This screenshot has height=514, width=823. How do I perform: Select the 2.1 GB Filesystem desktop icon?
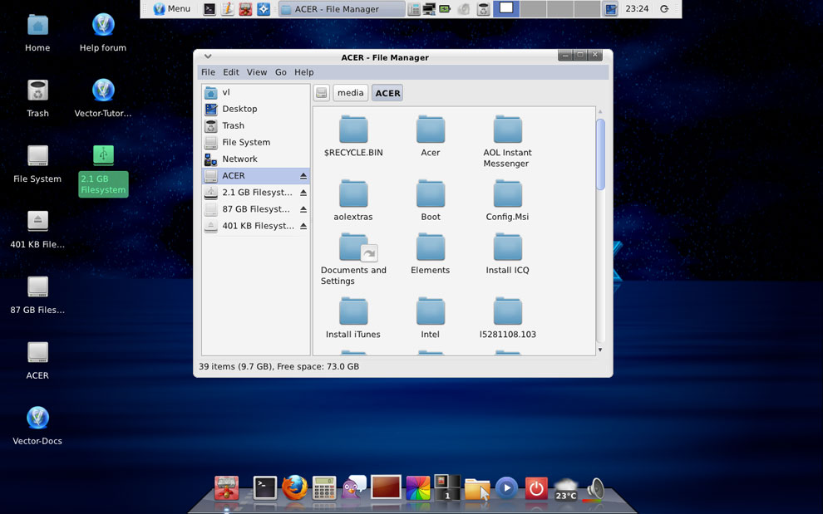click(103, 170)
